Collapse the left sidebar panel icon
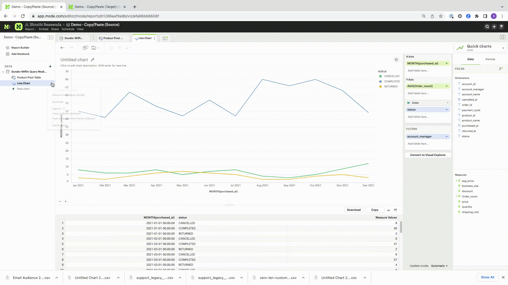Image resolution: width=508 pixels, height=285 pixels. pos(50,37)
